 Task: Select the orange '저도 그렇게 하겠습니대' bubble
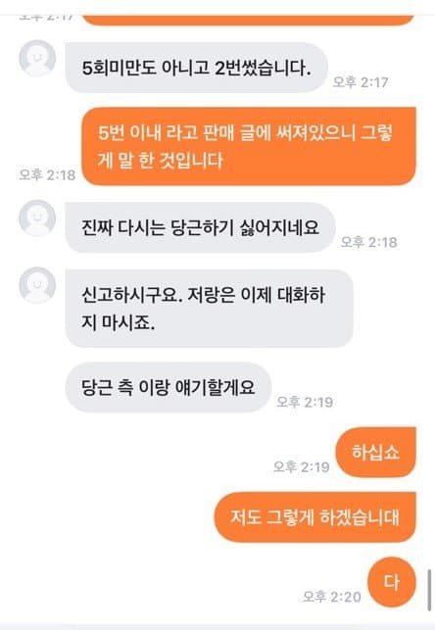click(x=315, y=517)
